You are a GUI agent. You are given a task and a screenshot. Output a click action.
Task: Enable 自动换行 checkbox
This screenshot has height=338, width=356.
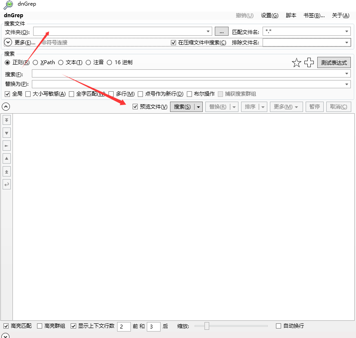[x=279, y=326]
